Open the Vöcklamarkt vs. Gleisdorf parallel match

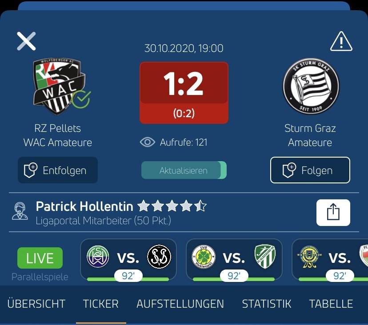tap(234, 259)
